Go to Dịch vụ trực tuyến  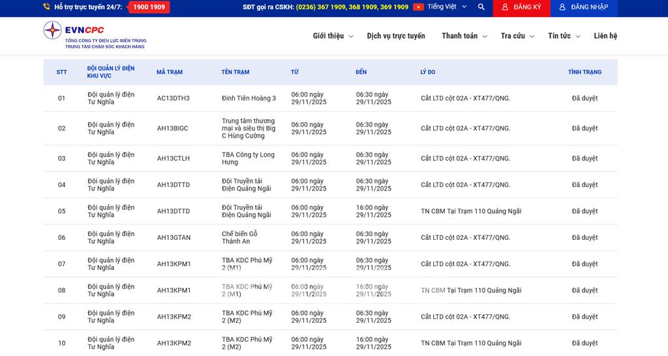(x=395, y=36)
